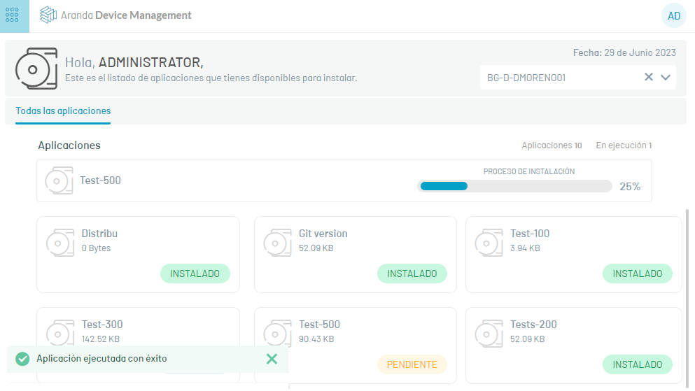The image size is (695, 391).
Task: Switch to Todas las aplicaciones tab
Action: [63, 111]
